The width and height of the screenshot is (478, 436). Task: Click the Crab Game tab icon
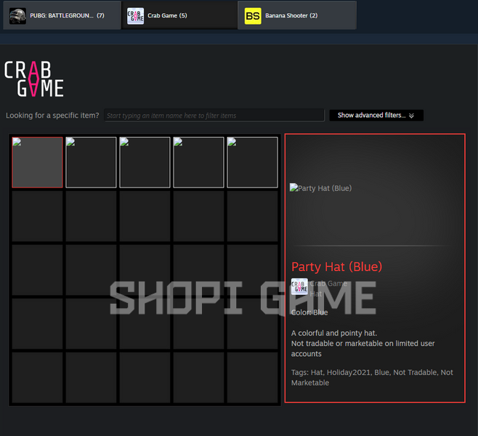[135, 16]
